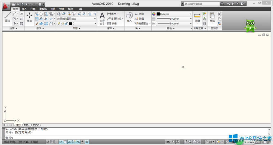
Task: Click the Table (表格) button
Action: 112,24
